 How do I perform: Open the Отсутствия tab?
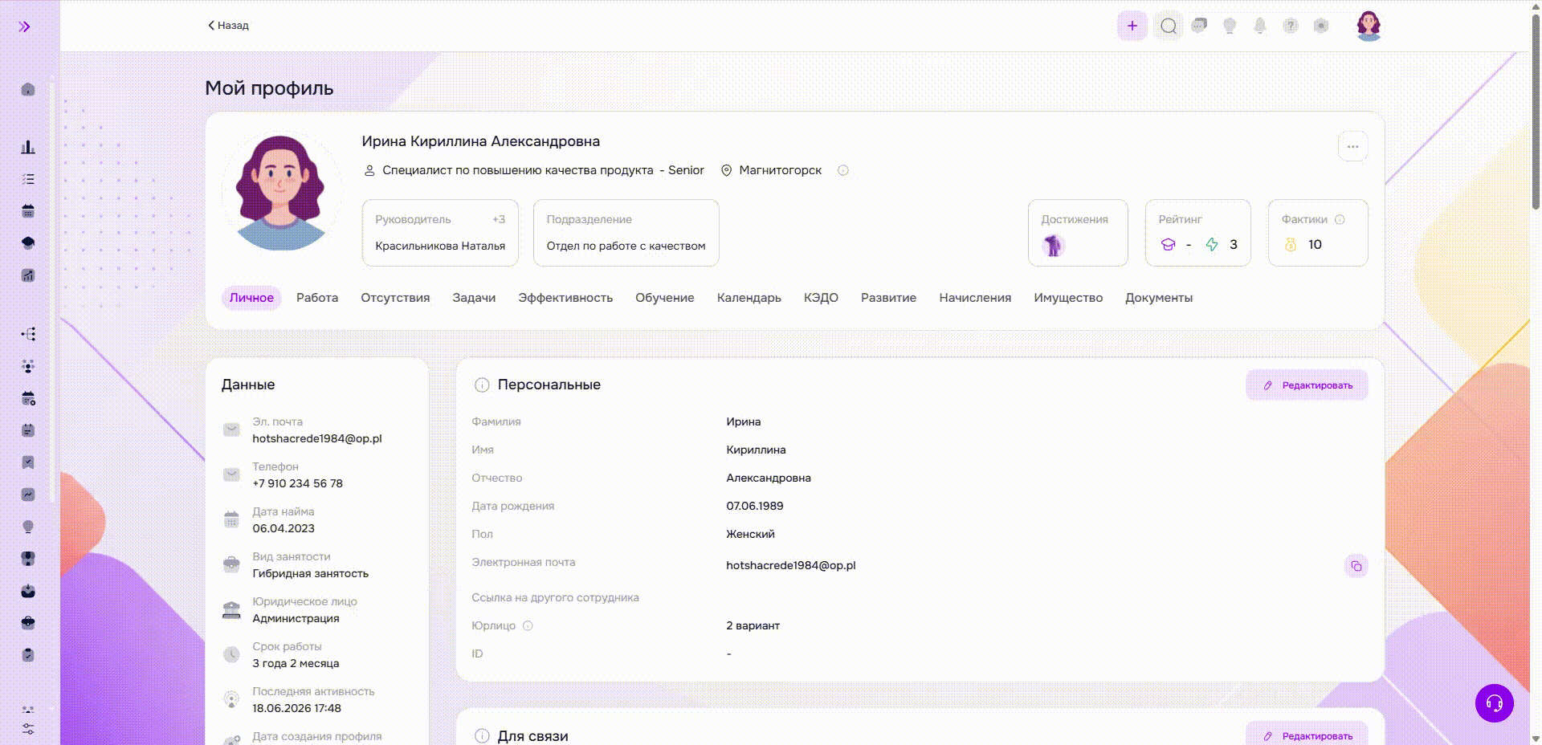(395, 298)
